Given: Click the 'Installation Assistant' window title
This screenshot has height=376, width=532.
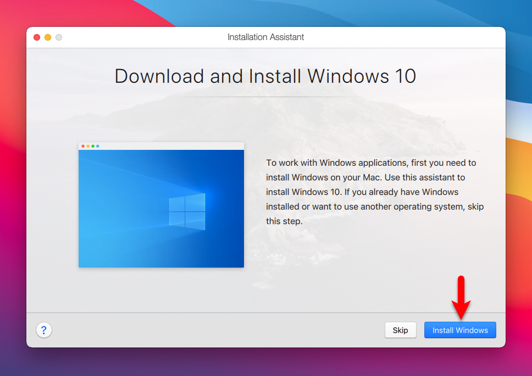Looking at the screenshot, I should [x=265, y=37].
